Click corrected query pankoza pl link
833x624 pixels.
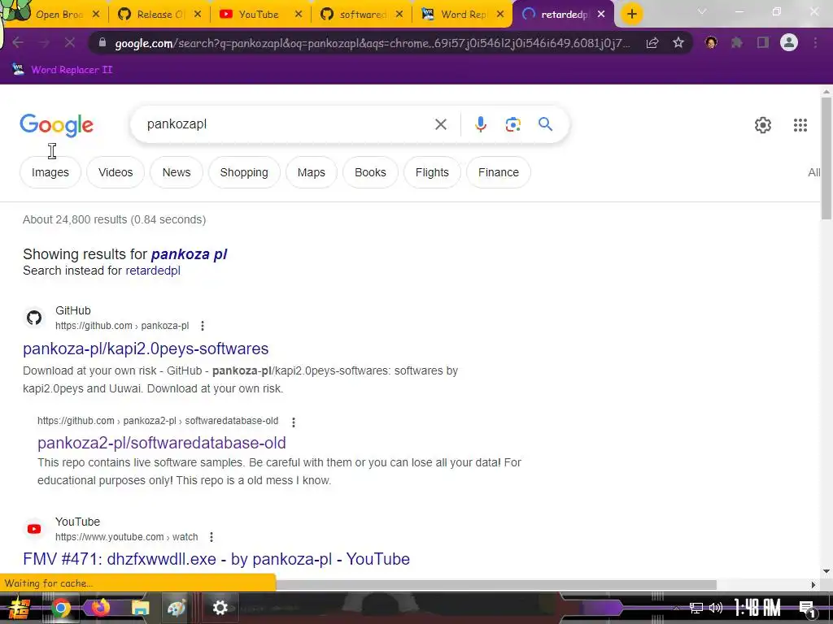189,254
